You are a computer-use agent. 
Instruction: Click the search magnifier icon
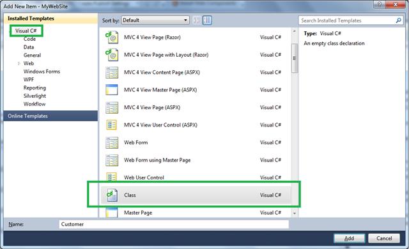398,20
